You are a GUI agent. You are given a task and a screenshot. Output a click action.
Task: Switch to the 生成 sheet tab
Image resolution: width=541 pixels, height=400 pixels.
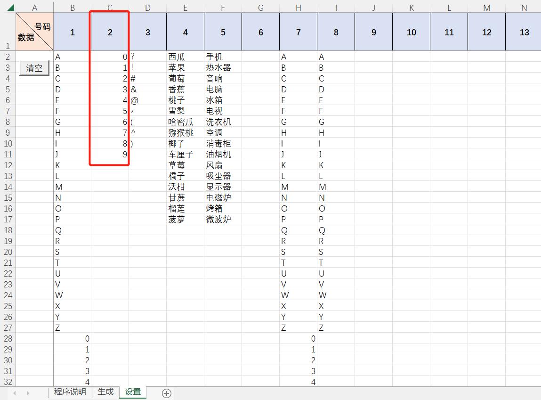[105, 392]
